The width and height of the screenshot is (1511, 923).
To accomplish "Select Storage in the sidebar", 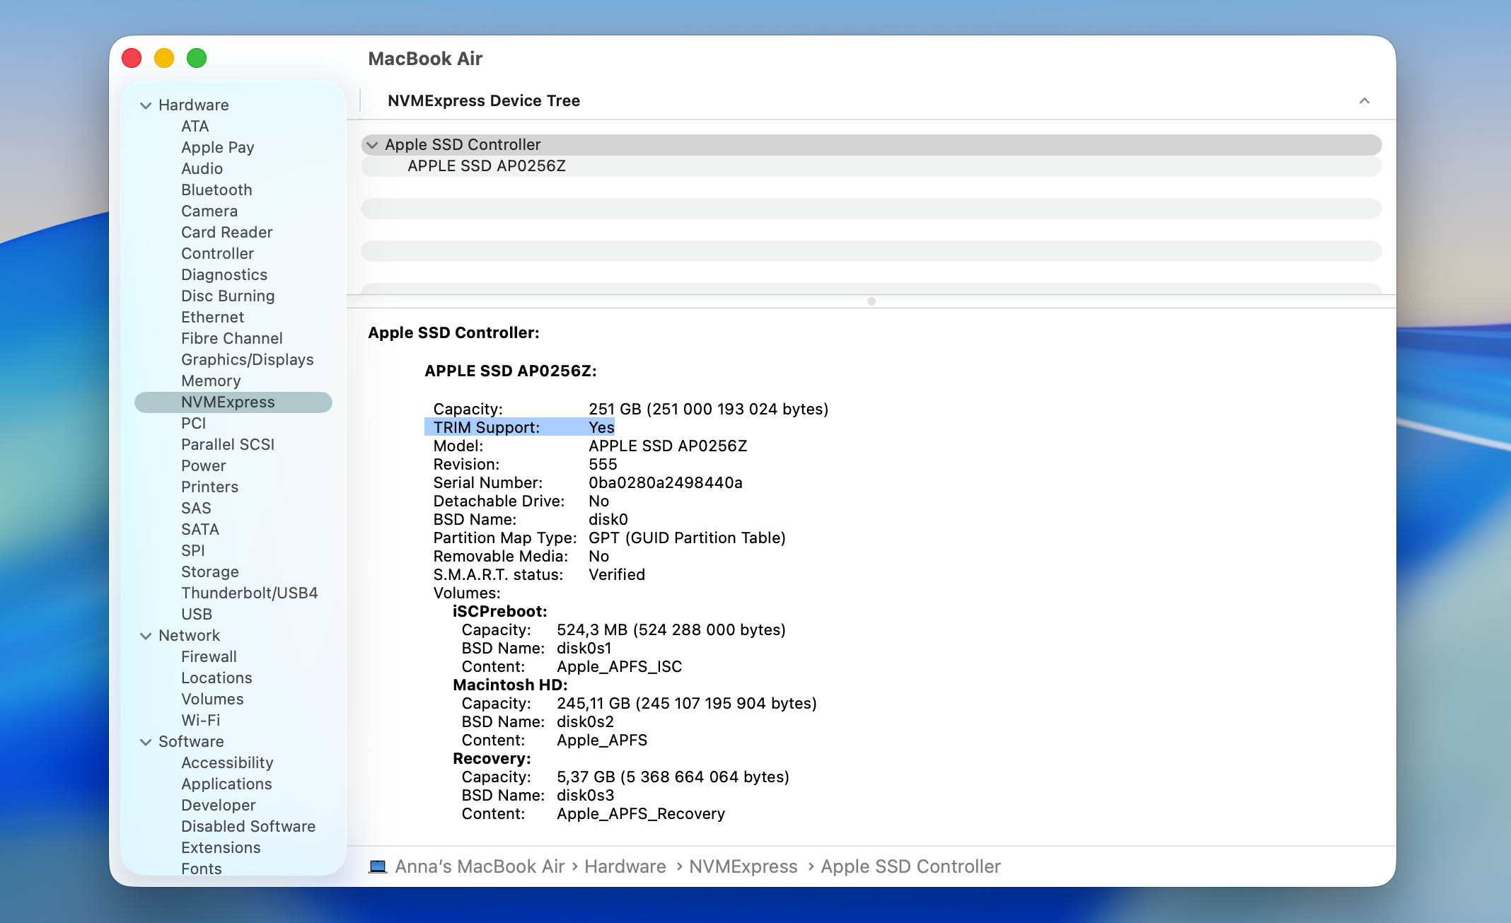I will coord(209,572).
